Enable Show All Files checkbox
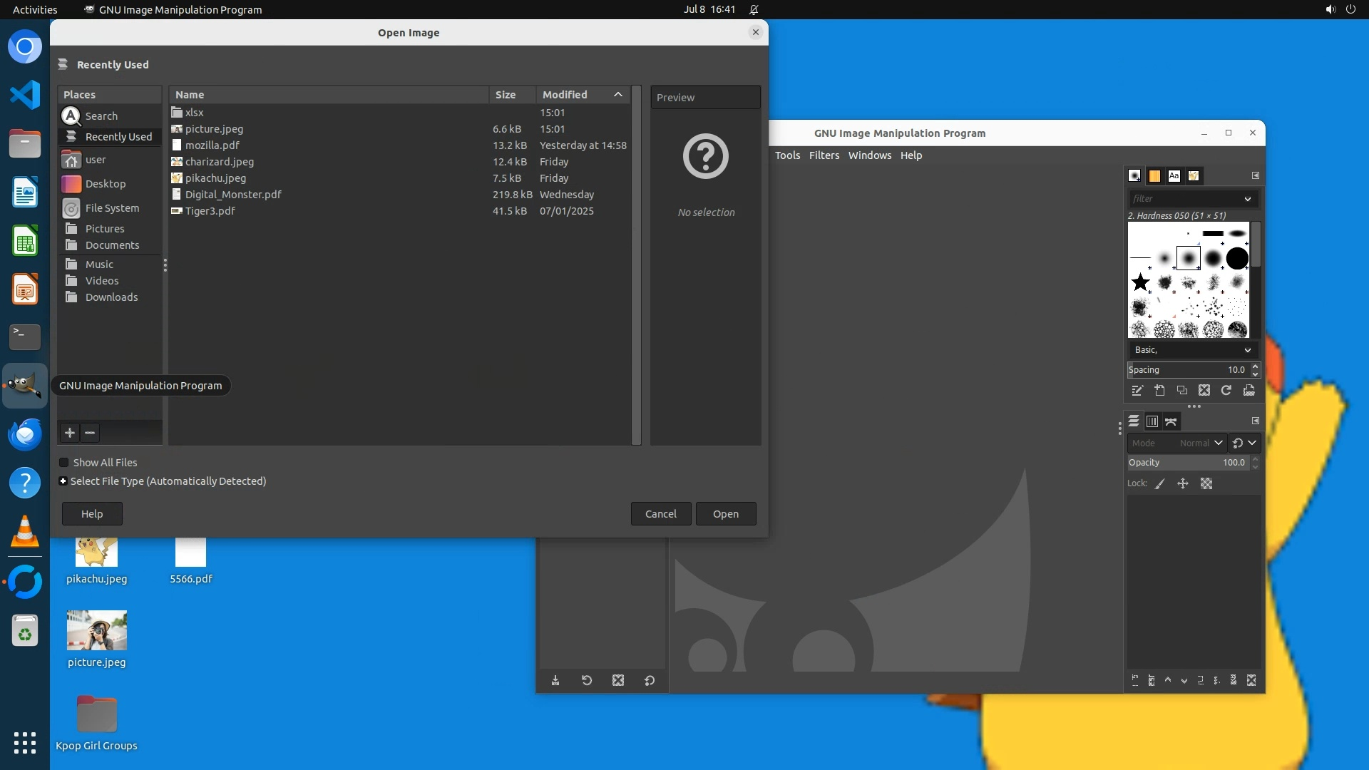The height and width of the screenshot is (770, 1369). 64,463
